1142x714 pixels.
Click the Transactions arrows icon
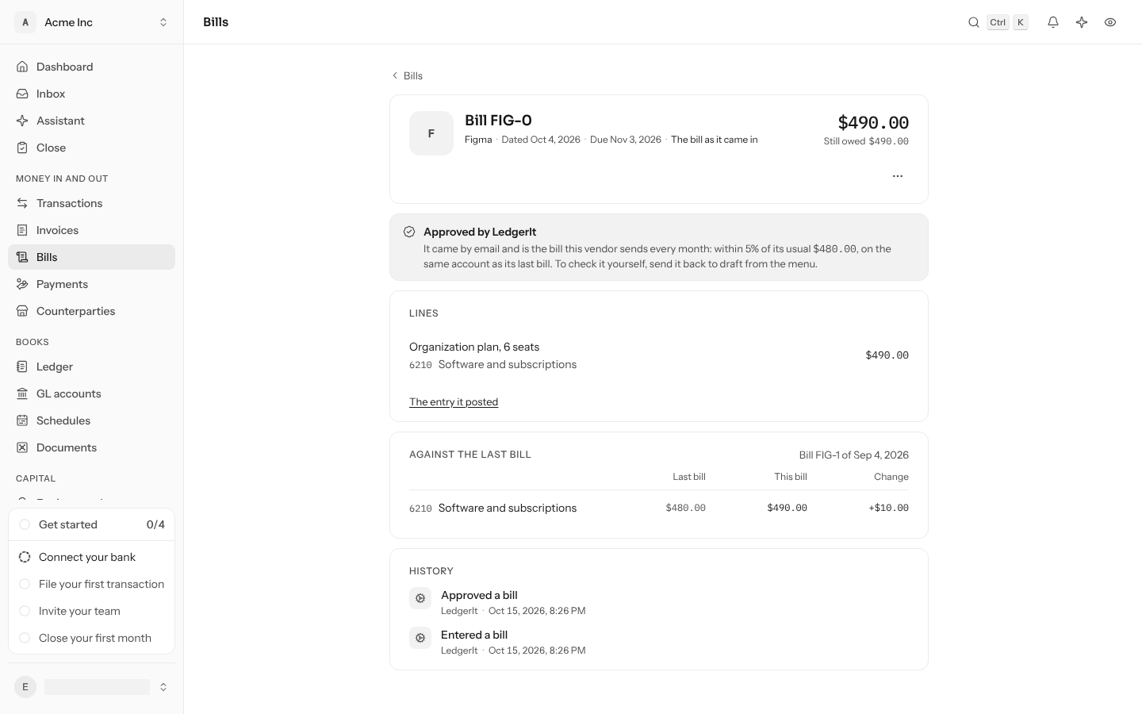coord(22,203)
